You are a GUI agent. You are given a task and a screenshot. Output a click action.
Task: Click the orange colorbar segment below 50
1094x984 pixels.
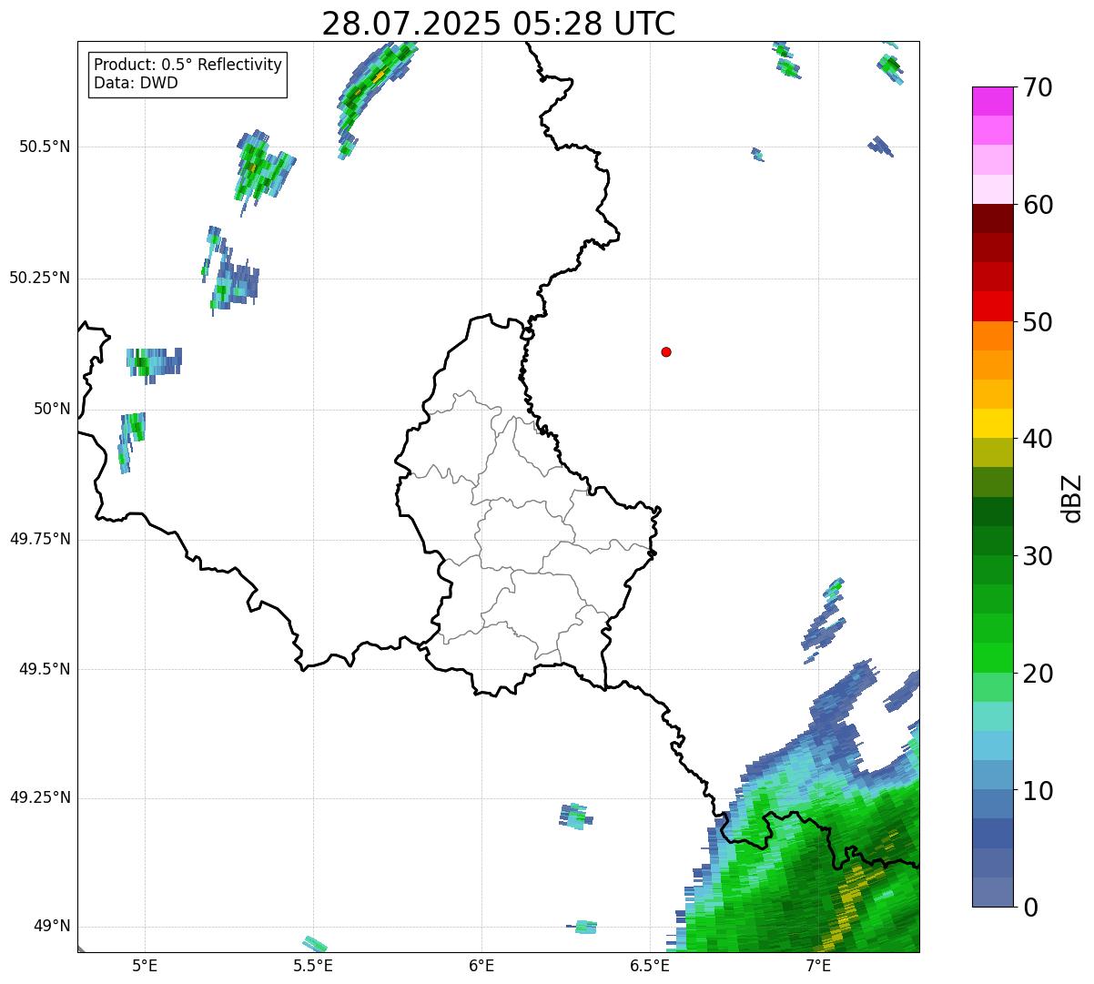(x=992, y=336)
